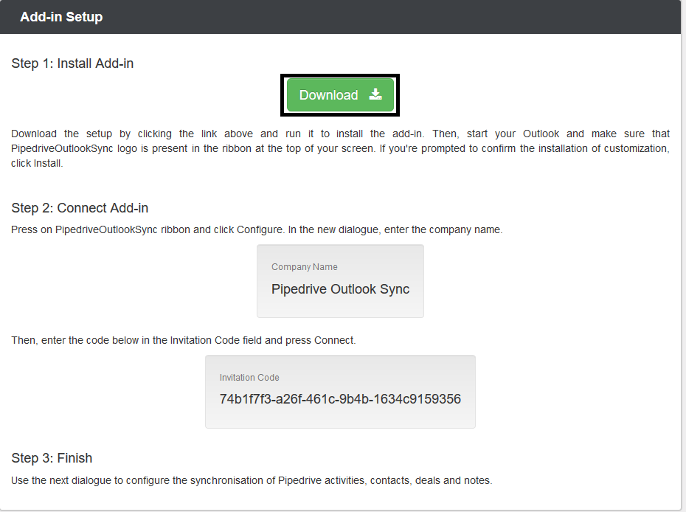Click the Step 2: Connect Add-in heading
Screen dimensions: 686x512
80,208
